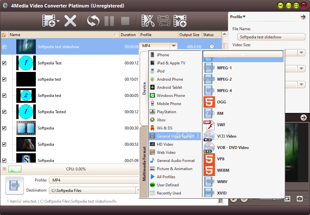
Task: Select iPhone device category
Action: [175, 55]
